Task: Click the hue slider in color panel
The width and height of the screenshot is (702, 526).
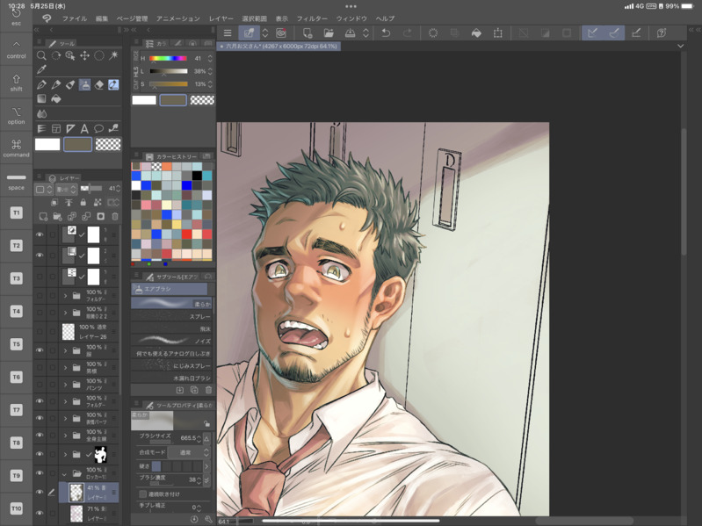Action: [167, 58]
